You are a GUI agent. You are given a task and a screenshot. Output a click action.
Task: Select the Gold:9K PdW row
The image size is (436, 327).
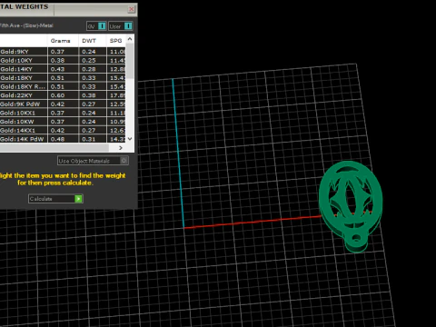63,104
